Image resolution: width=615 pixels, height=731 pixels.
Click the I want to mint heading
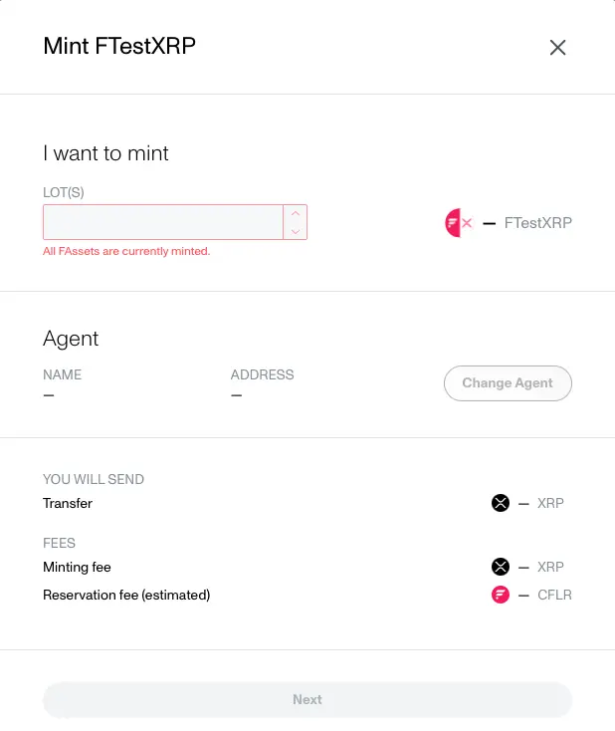point(105,153)
